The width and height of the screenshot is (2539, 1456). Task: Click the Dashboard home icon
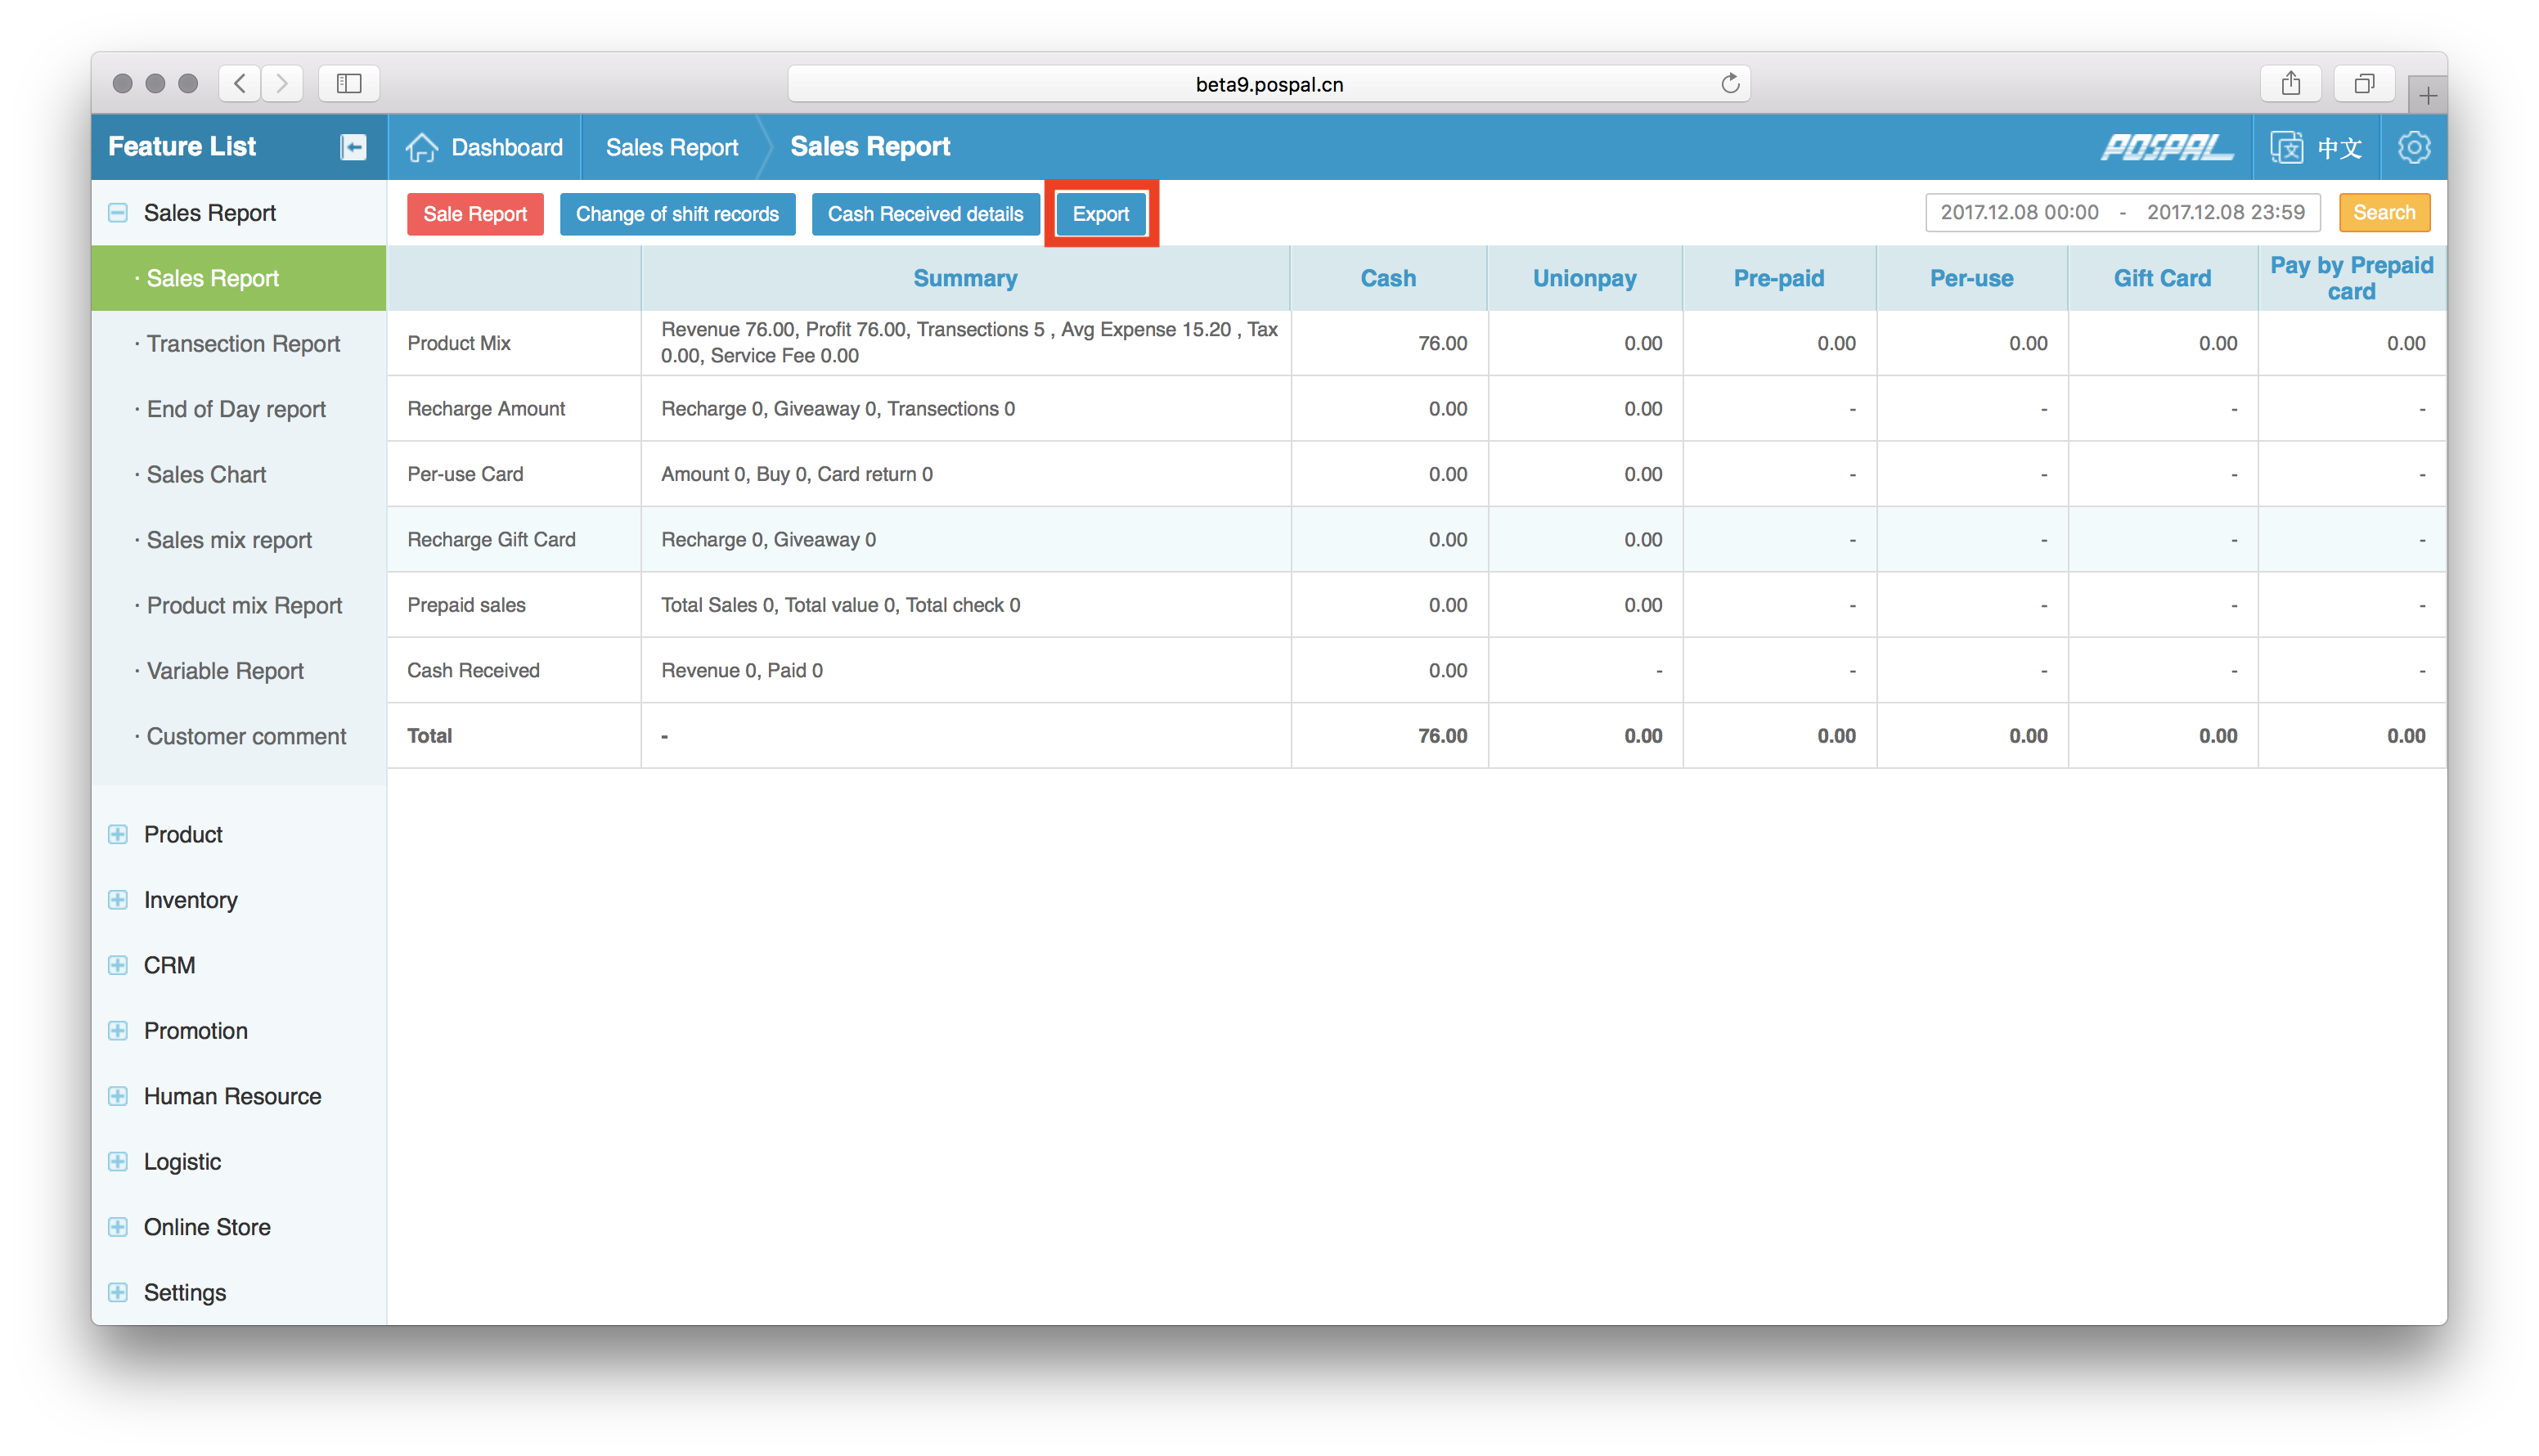pyautogui.click(x=421, y=147)
